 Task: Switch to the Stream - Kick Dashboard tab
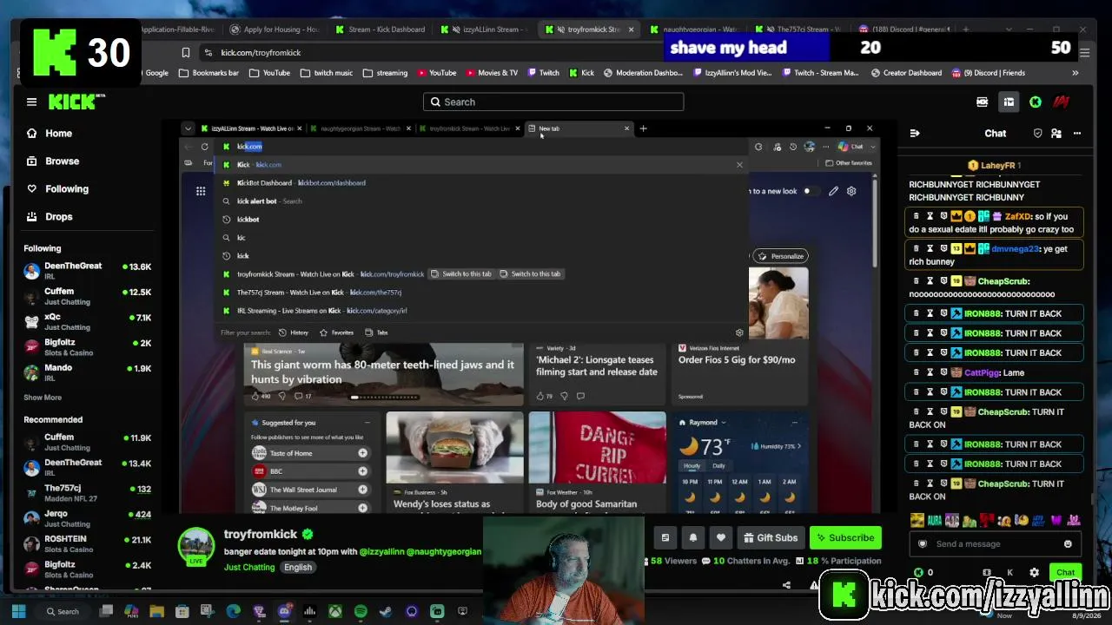pyautogui.click(x=380, y=30)
